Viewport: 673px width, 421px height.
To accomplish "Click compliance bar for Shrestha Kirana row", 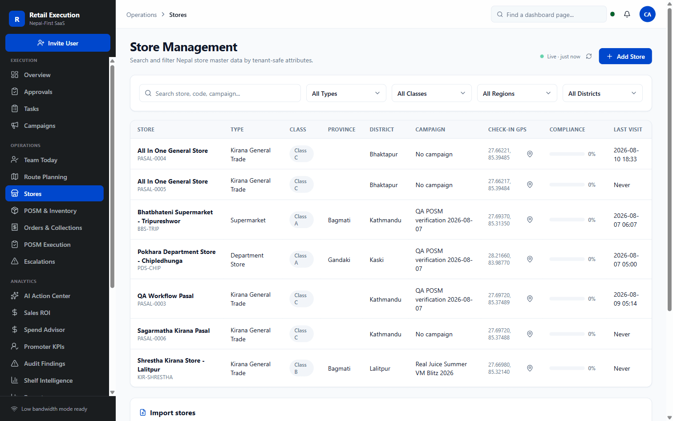I will tap(567, 368).
